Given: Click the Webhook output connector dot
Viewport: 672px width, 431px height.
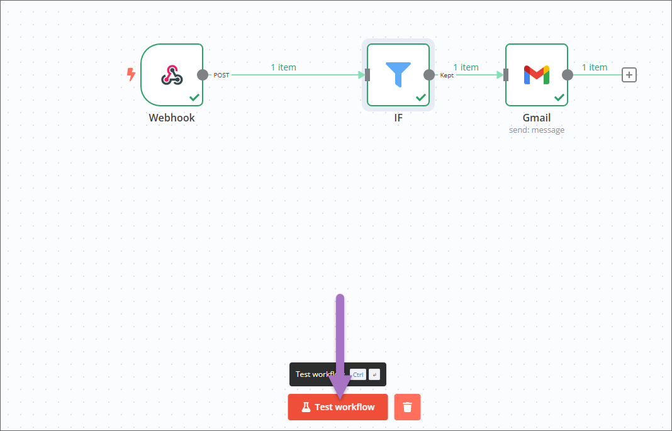Looking at the screenshot, I should tap(203, 75).
